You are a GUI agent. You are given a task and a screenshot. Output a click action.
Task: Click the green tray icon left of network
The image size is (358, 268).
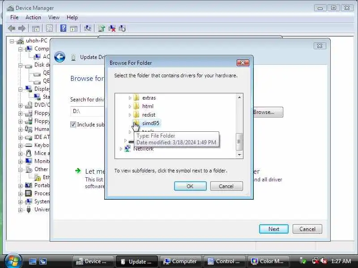pos(303,261)
